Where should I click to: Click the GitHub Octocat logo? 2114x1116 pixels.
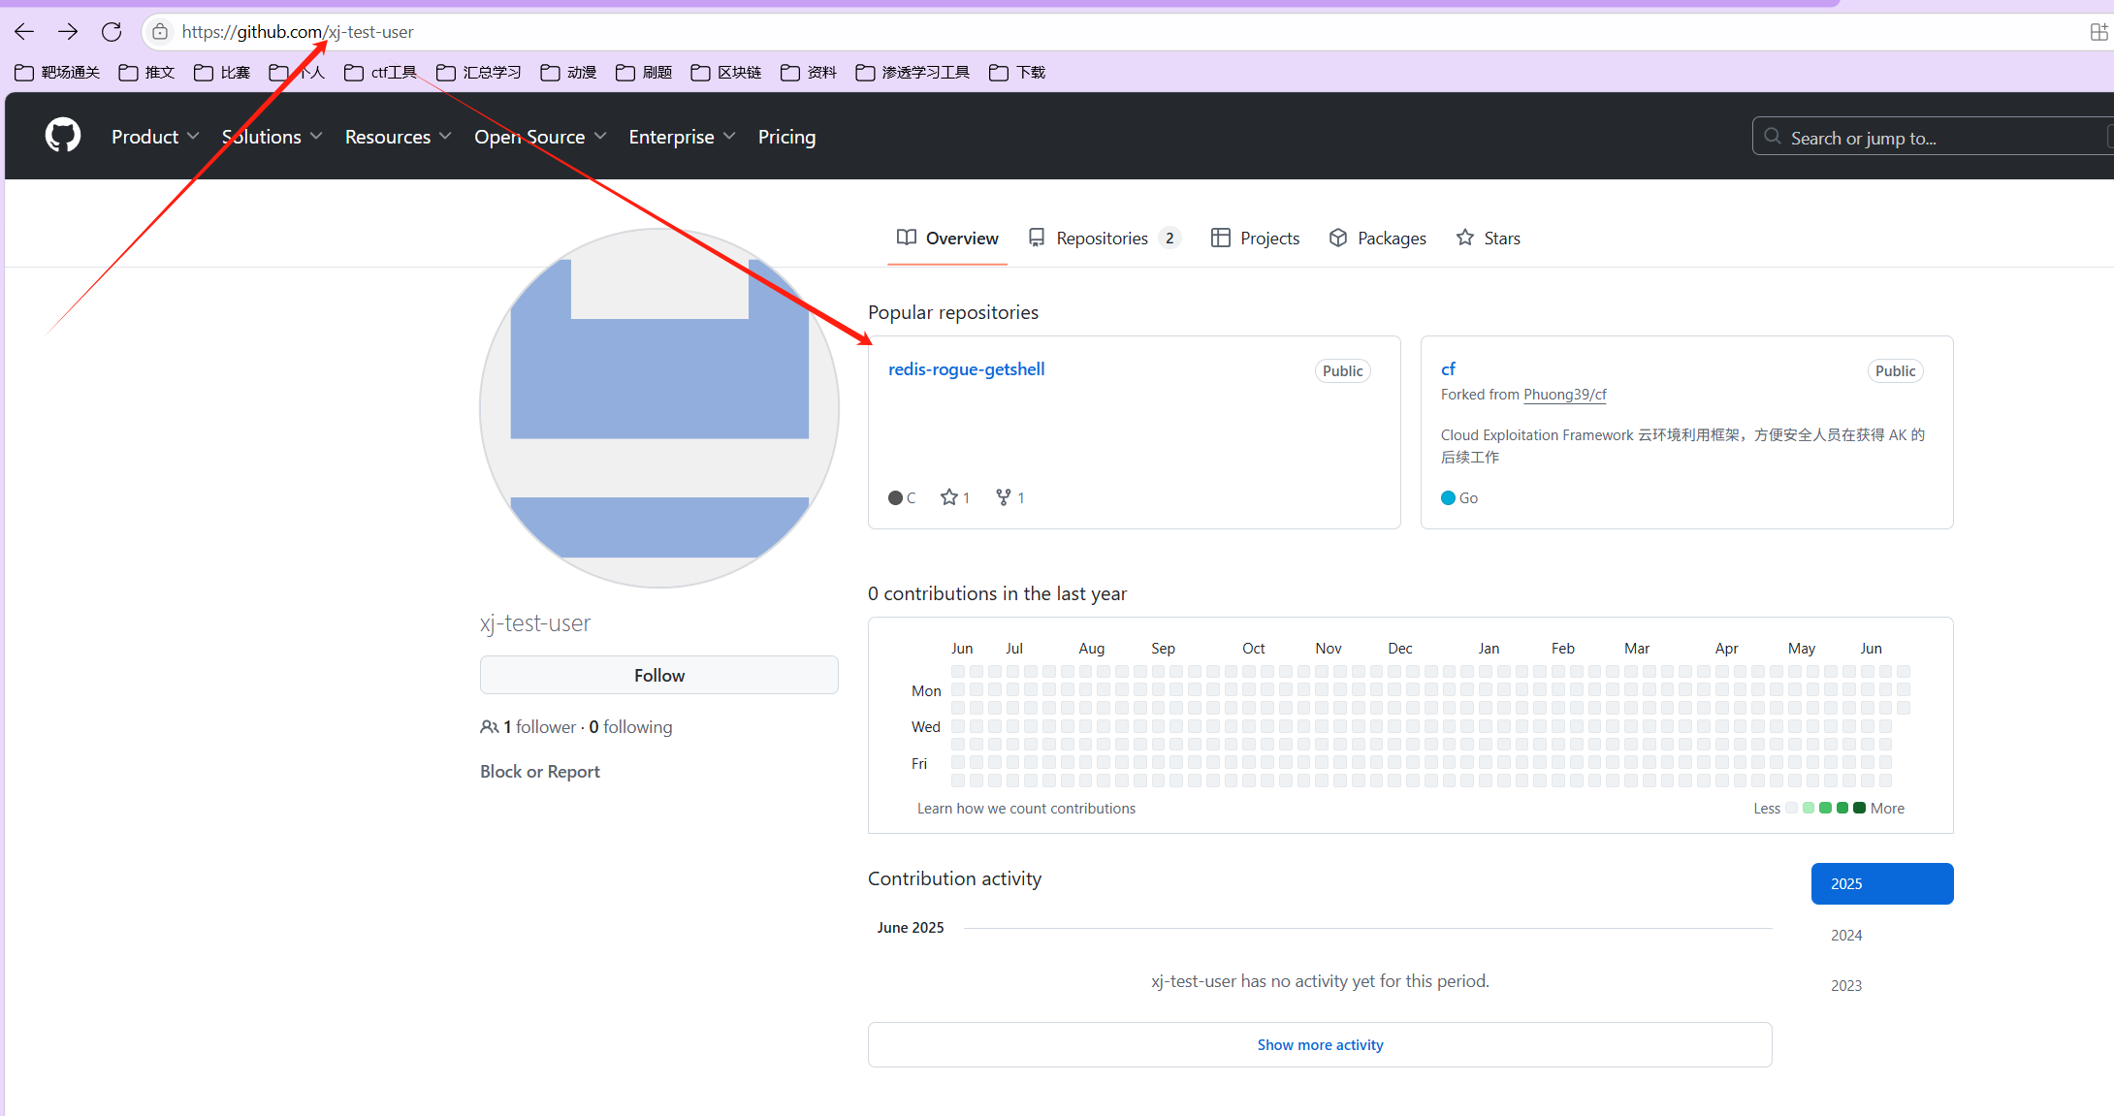[x=63, y=136]
